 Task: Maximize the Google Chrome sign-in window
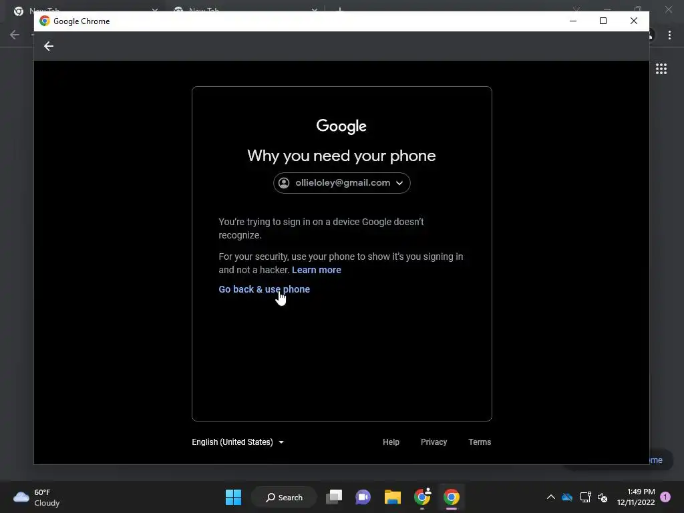coord(603,21)
